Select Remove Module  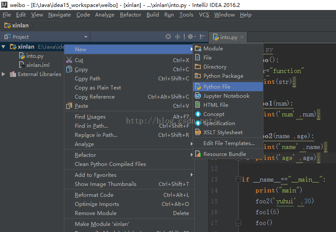click(129, 213)
